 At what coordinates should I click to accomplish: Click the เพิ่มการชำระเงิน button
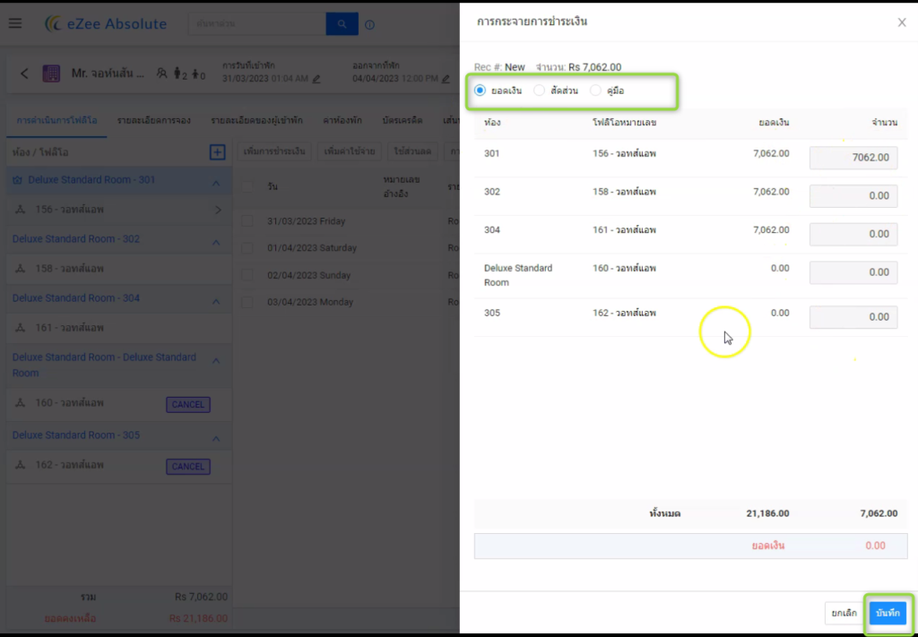point(274,151)
